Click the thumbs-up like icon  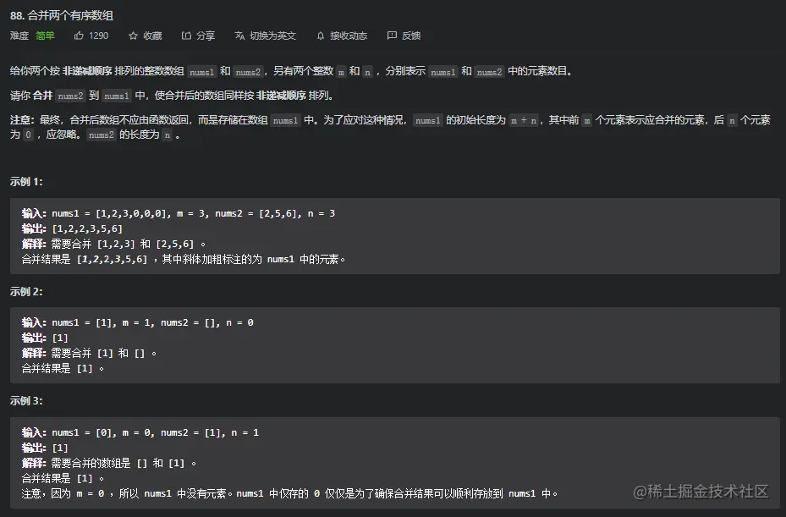coord(79,36)
